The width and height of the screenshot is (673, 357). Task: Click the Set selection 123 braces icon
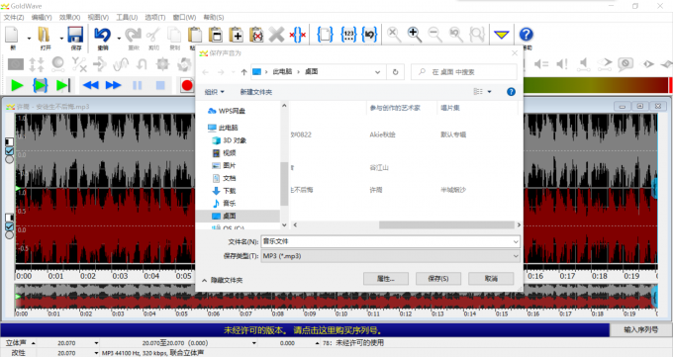tap(348, 35)
